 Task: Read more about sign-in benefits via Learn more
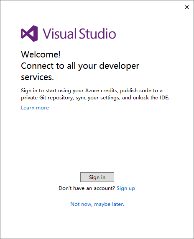click(x=35, y=108)
